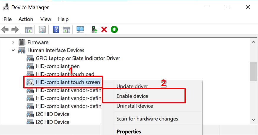Click the Back arrow toolbar icon
258x135 pixels.
coord(5,30)
